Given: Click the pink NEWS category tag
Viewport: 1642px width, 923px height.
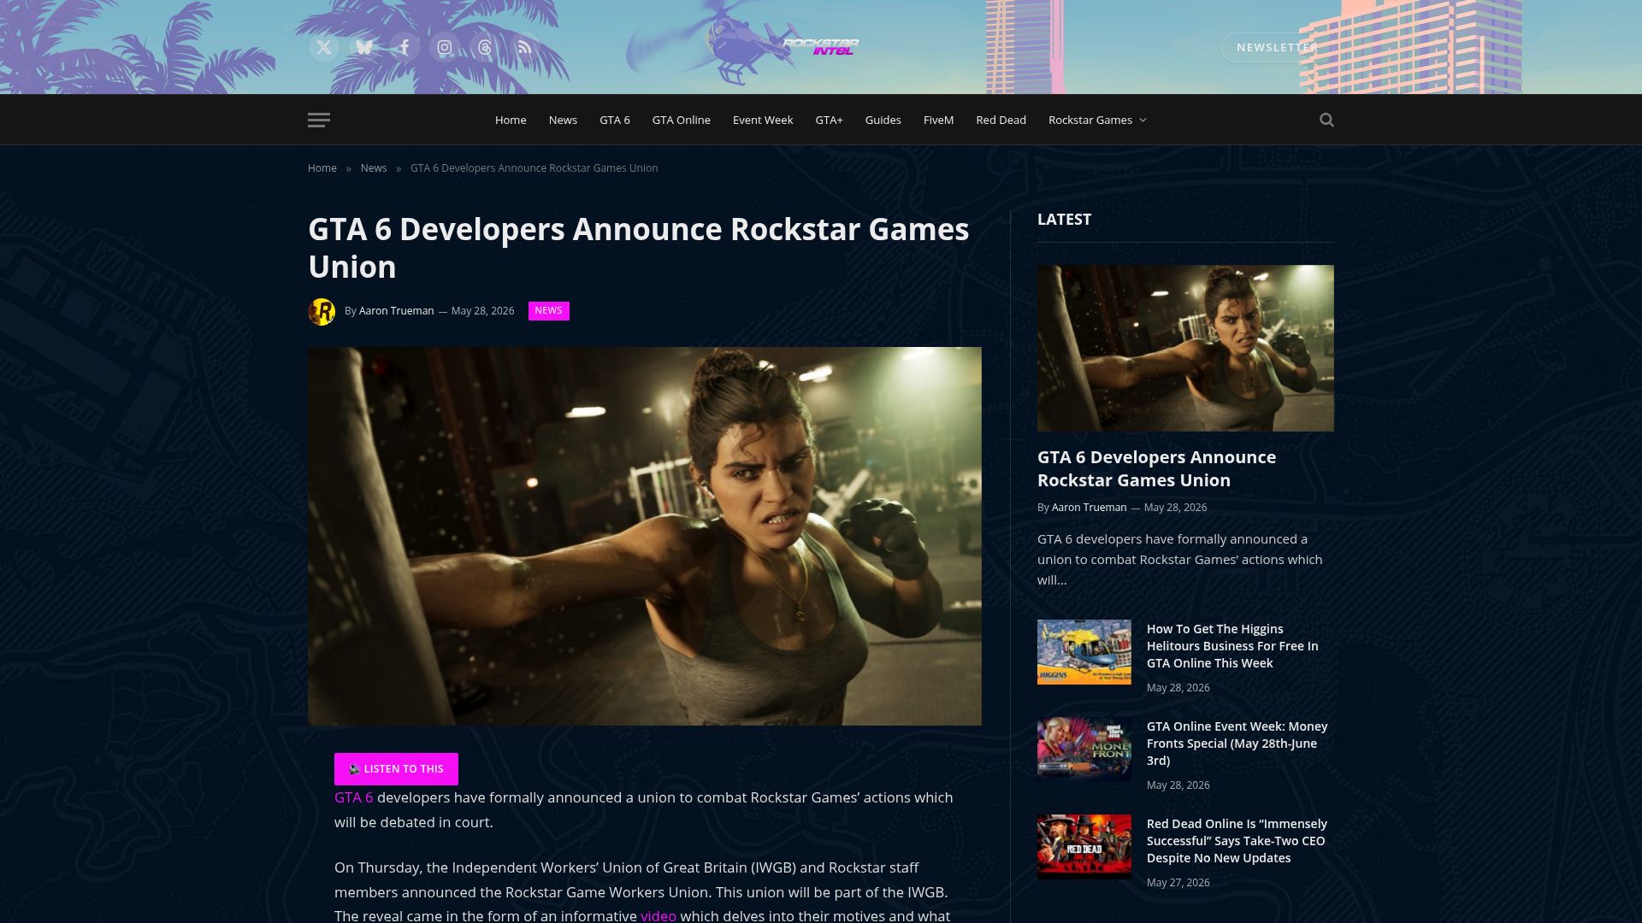Looking at the screenshot, I should (x=548, y=311).
